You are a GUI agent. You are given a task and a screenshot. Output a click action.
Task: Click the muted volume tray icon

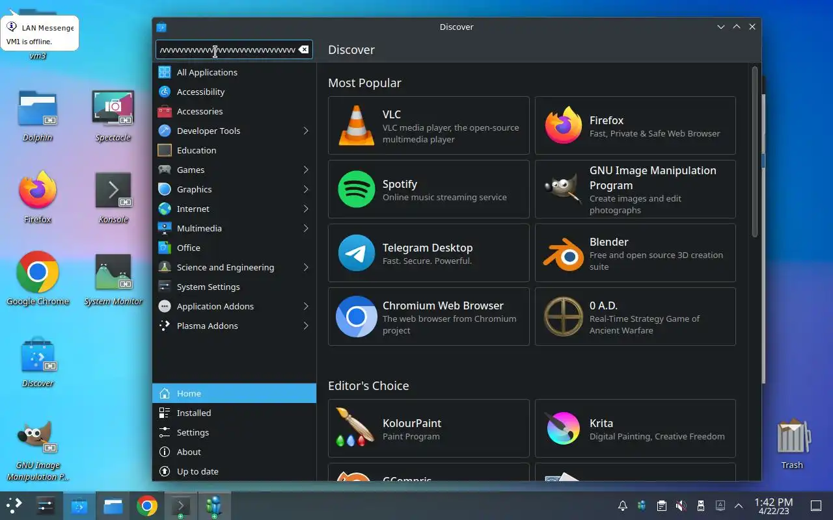681,506
